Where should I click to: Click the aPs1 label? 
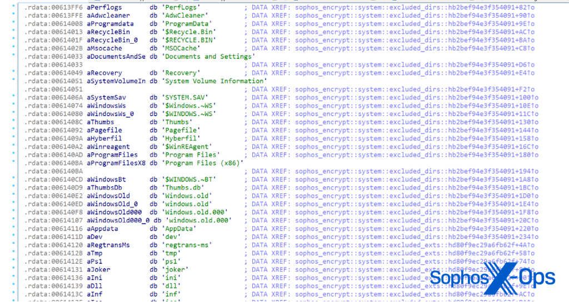94,262
